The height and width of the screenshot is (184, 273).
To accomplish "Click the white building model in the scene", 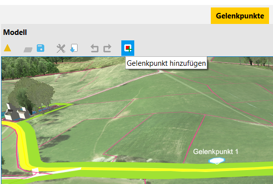I will 16,112.
